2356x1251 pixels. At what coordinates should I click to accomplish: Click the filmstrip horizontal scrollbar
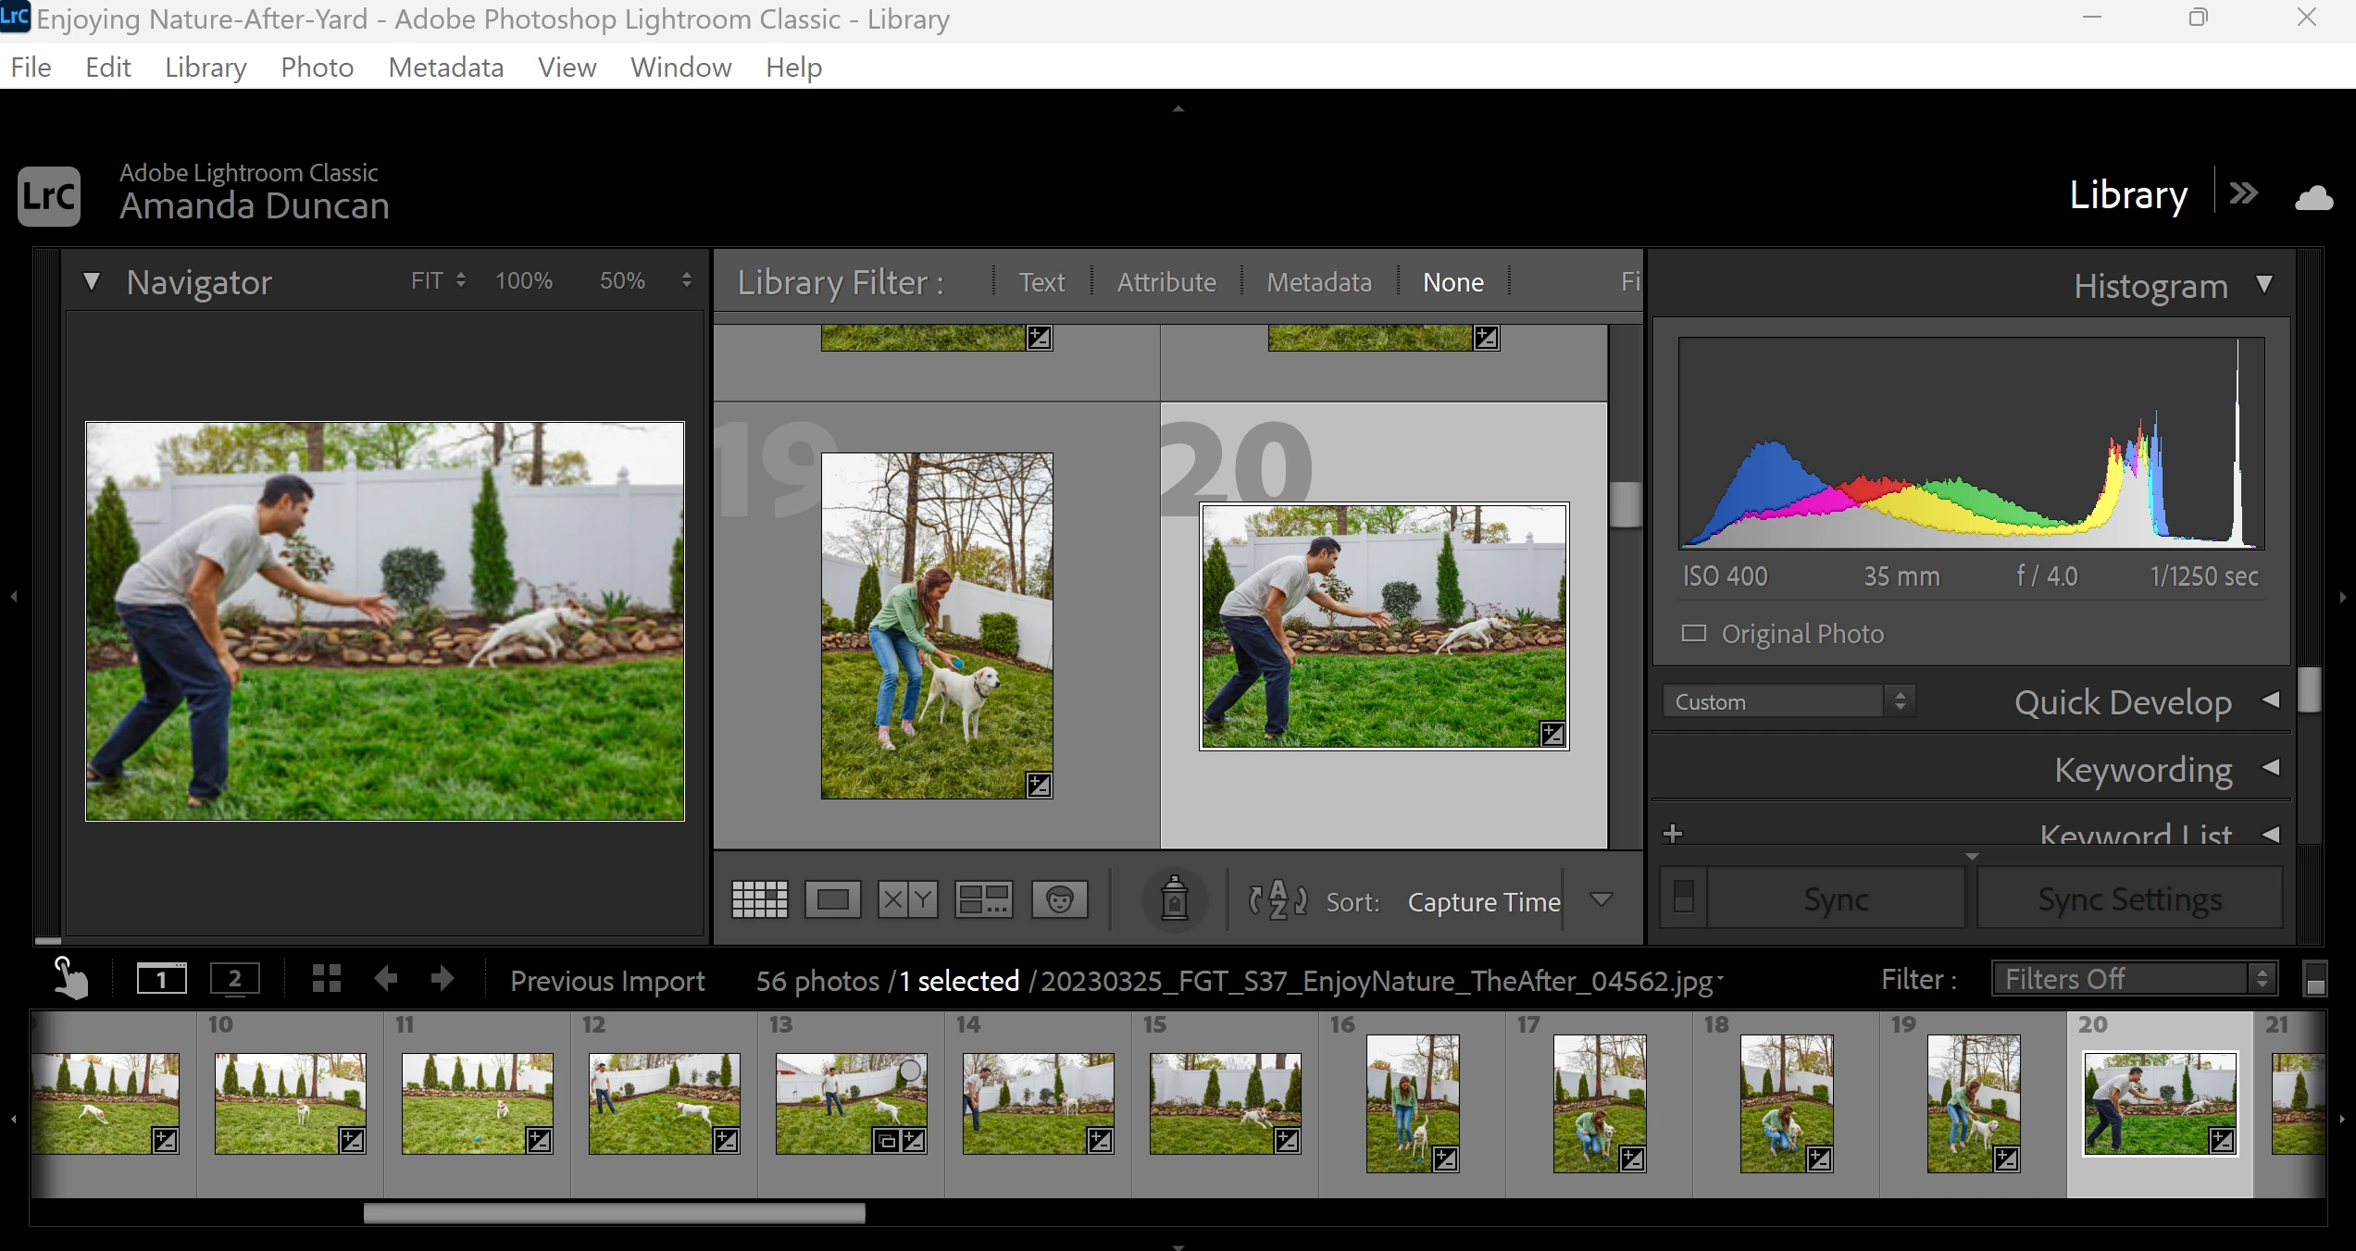(614, 1213)
